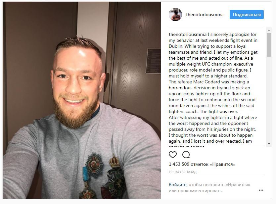Click the caption scrollbar down arrow
The width and height of the screenshot is (276, 204).
coord(269,144)
